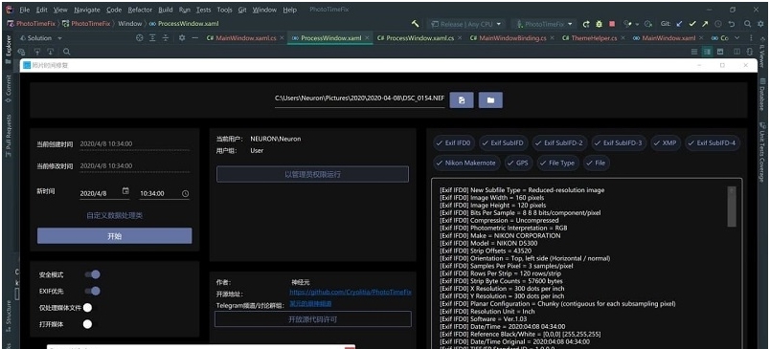Click the Git rollback undo arrow icon
The height and width of the screenshot is (349, 770).
(x=731, y=24)
